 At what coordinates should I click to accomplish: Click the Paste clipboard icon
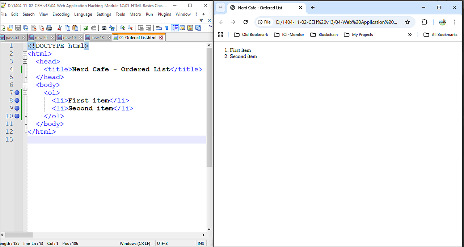75,28
